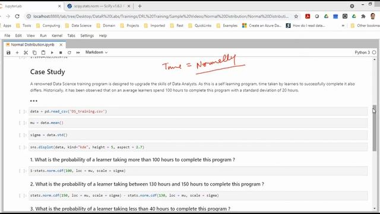The width and height of the screenshot is (380, 214).
Task: Paste cells from clipboard icon
Action: point(43,52)
